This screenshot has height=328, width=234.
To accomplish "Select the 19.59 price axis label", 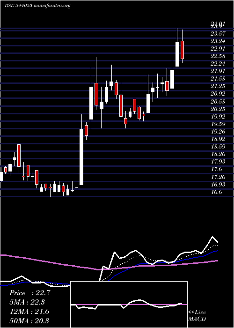I will tap(218, 124).
